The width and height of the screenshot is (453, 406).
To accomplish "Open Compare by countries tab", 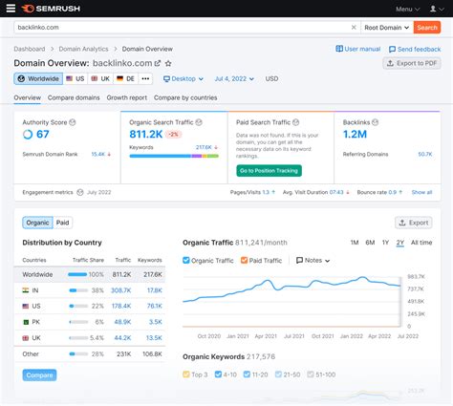I will tap(185, 97).
